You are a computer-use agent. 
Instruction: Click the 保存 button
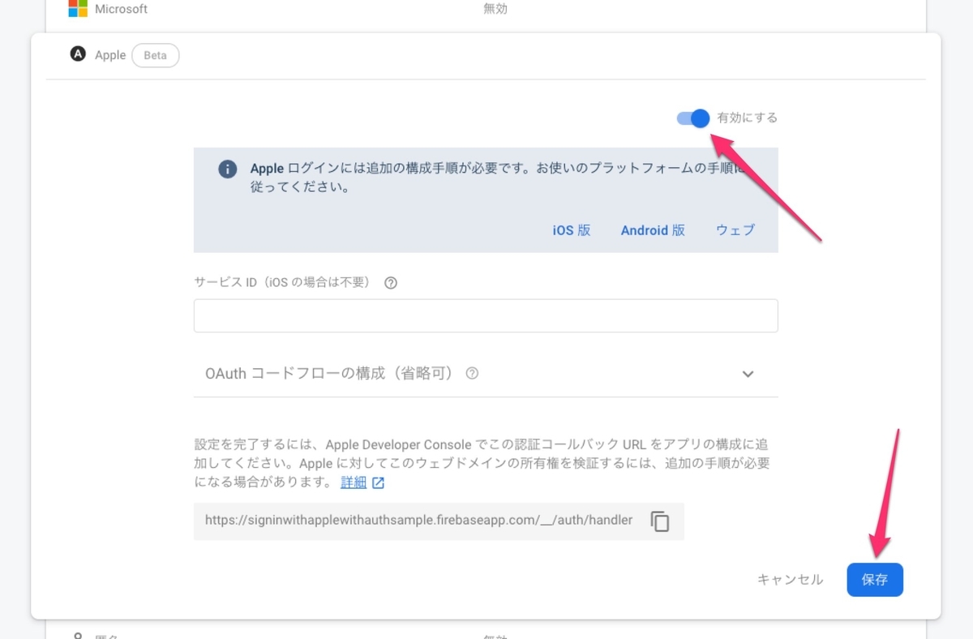pos(875,580)
